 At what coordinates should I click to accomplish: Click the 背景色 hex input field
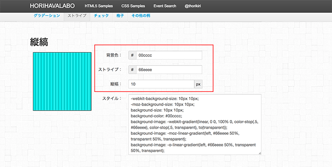tap(169, 55)
